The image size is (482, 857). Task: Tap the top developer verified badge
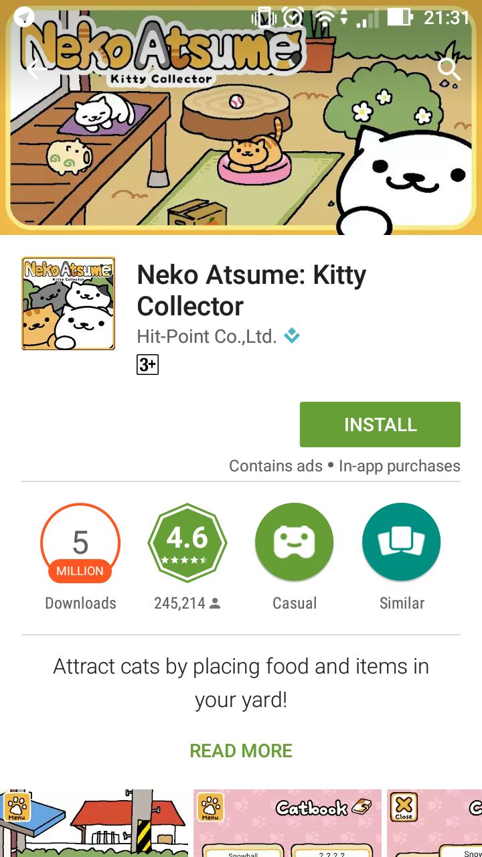(x=292, y=335)
